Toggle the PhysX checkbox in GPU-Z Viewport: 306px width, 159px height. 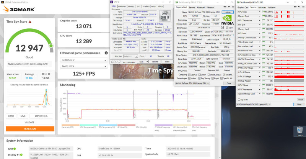click(x=212, y=79)
